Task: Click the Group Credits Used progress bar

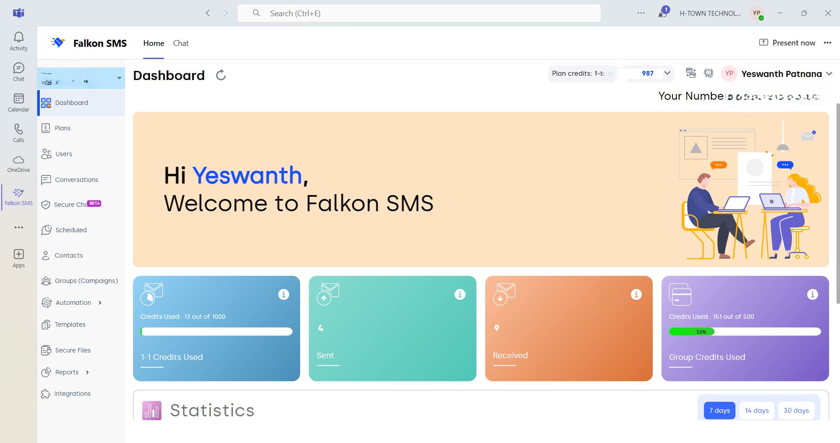Action: tap(745, 332)
